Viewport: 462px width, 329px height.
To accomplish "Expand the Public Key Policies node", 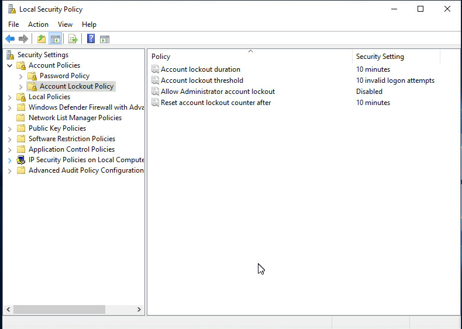I will point(10,129).
